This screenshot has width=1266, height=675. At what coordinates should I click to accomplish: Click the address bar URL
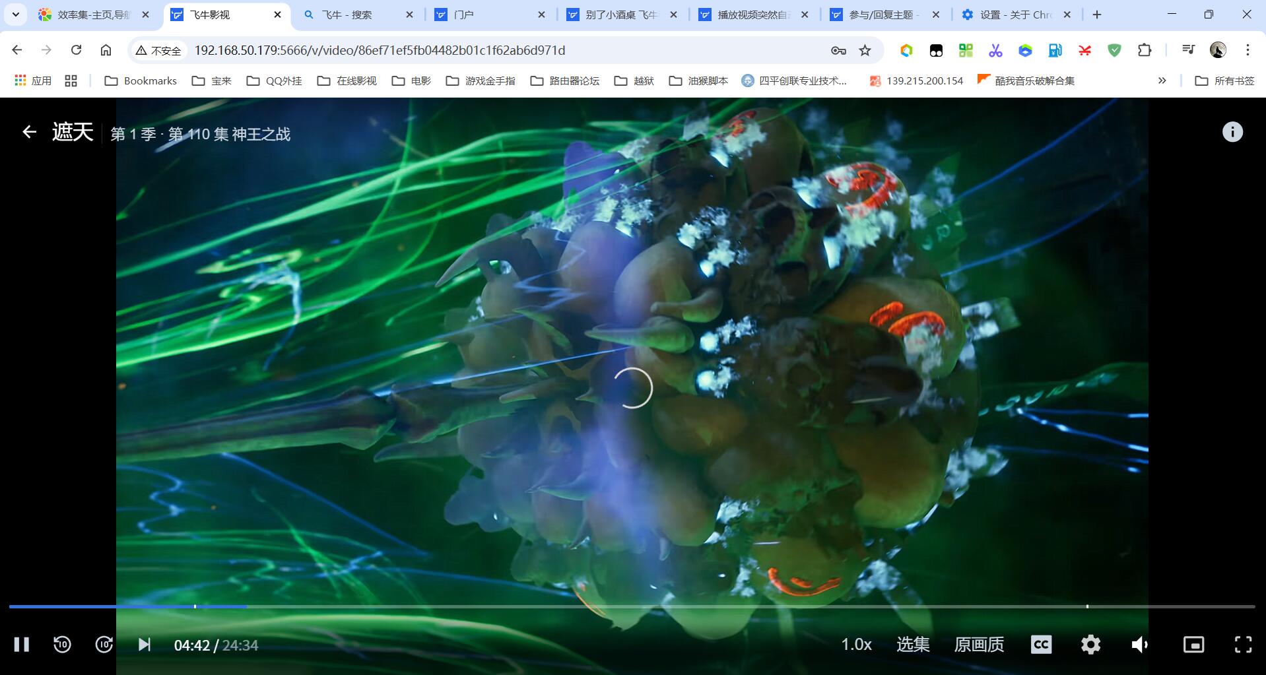click(x=380, y=50)
